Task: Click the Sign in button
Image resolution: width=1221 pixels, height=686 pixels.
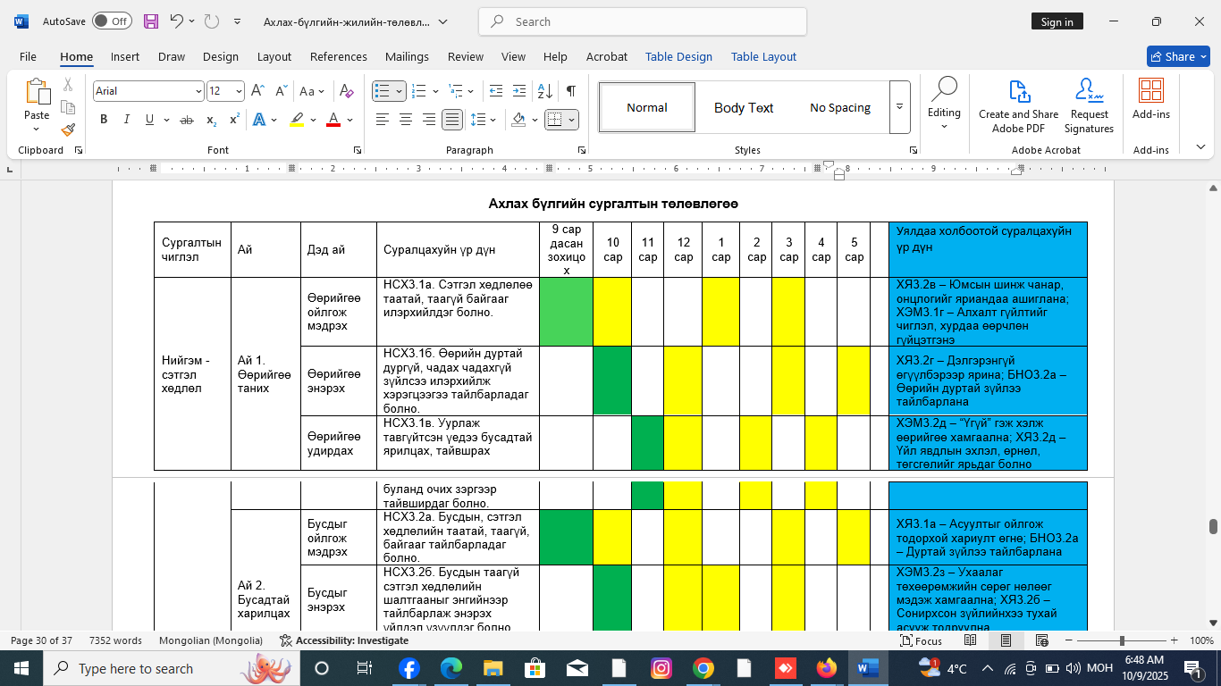Action: coord(1057,21)
